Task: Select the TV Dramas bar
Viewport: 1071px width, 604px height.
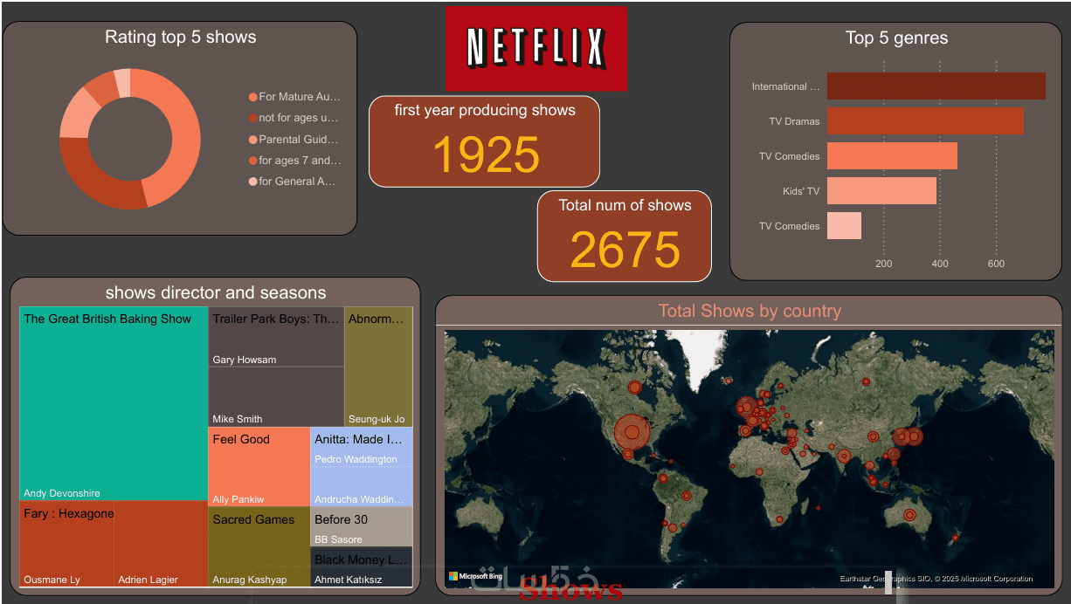Action: coord(925,121)
